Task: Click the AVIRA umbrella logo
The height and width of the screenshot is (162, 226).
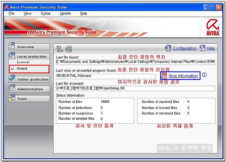Action: (213, 27)
